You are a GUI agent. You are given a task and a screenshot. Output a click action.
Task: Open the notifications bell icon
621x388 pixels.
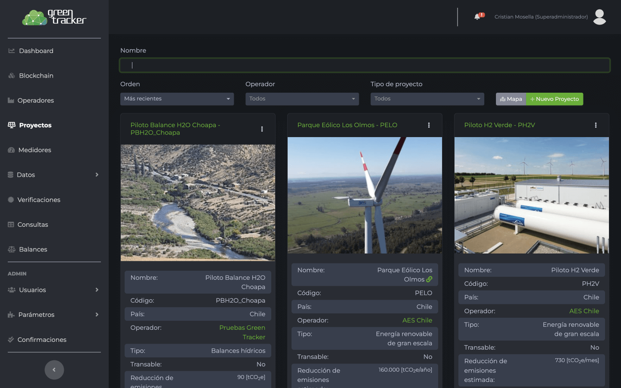tap(477, 17)
